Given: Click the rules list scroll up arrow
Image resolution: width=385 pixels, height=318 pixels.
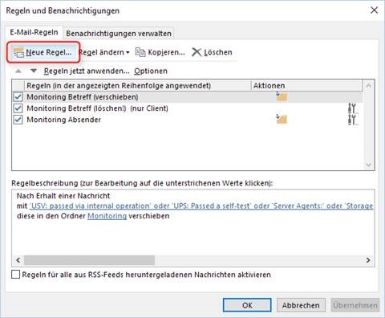Looking at the screenshot, I should (x=369, y=86).
